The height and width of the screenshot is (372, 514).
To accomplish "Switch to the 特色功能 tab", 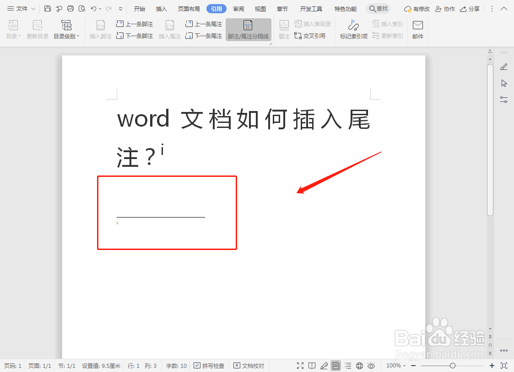I will [x=345, y=9].
